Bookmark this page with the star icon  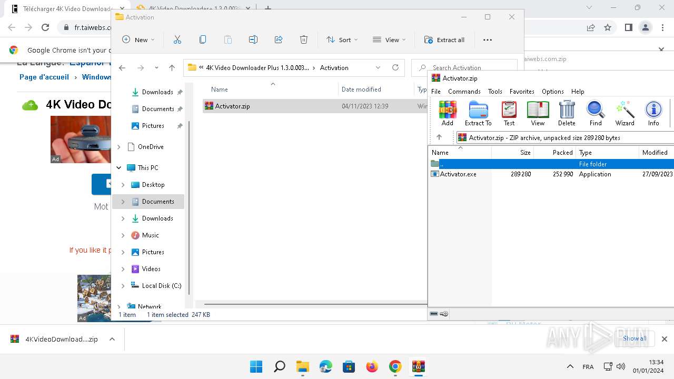coord(608,27)
